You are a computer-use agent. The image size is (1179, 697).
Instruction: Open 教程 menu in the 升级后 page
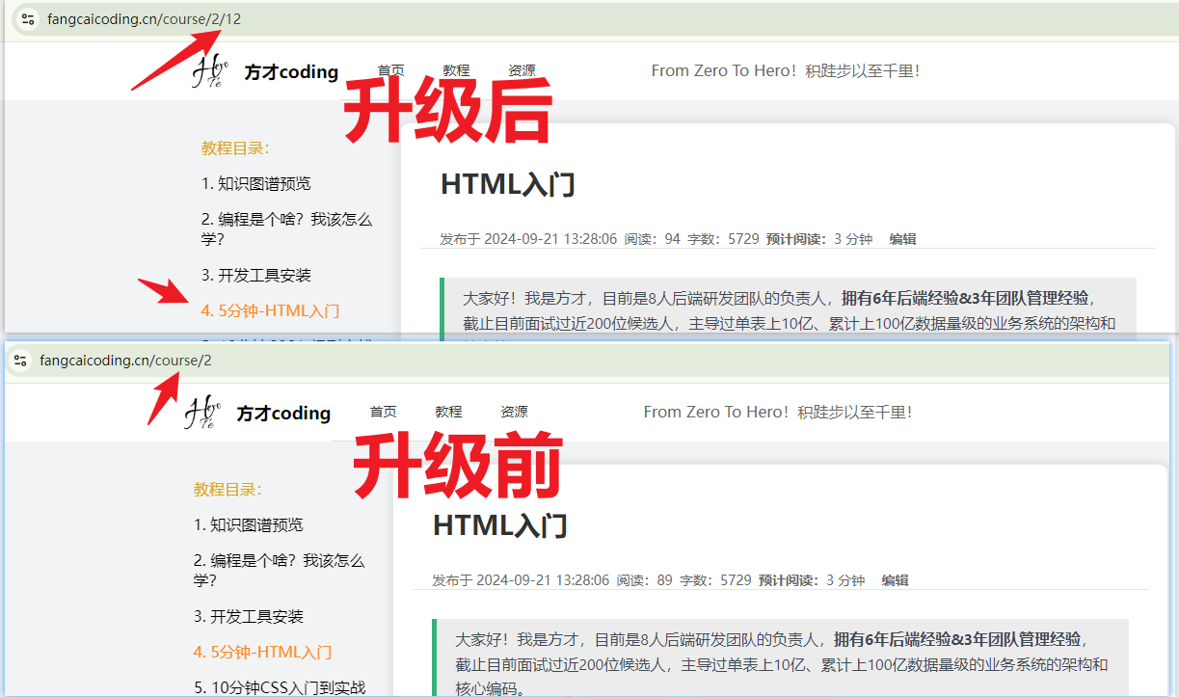456,70
